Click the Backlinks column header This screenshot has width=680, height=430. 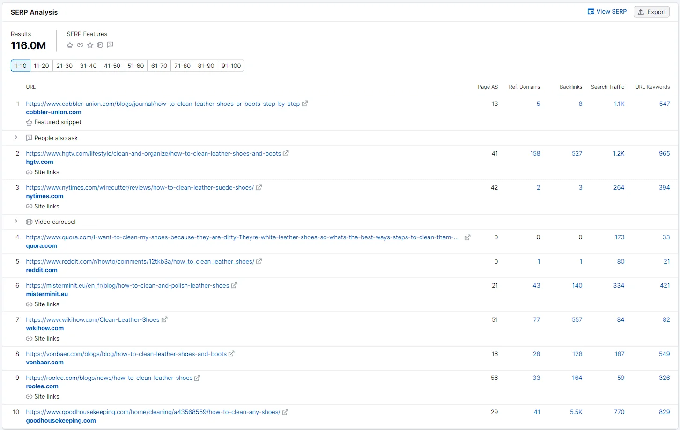click(x=571, y=87)
